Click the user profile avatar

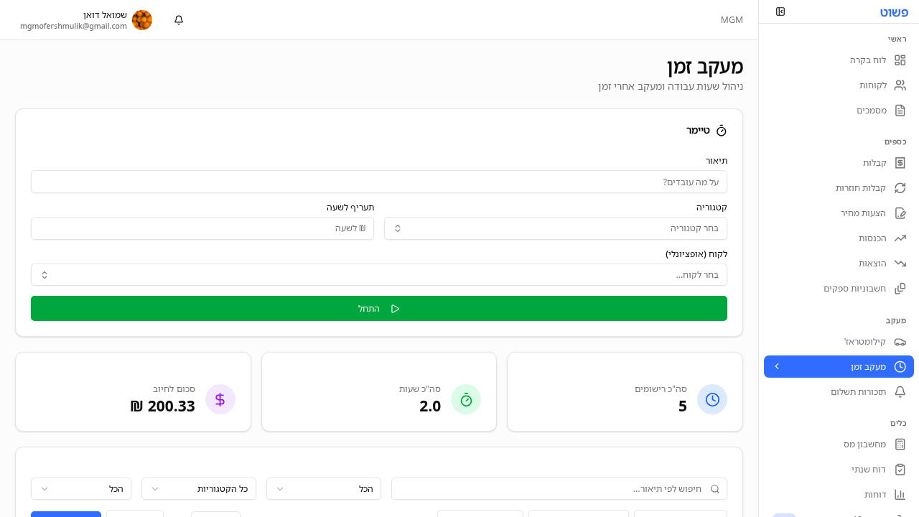coord(142,20)
